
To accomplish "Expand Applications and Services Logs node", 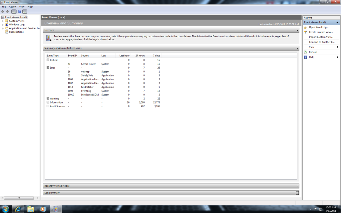I will click(3, 29).
